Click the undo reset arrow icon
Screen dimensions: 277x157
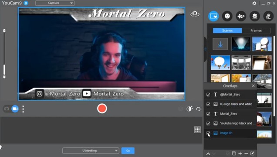(198, 109)
